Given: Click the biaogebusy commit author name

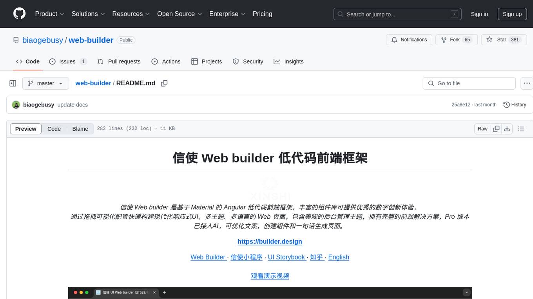Looking at the screenshot, I should [39, 105].
